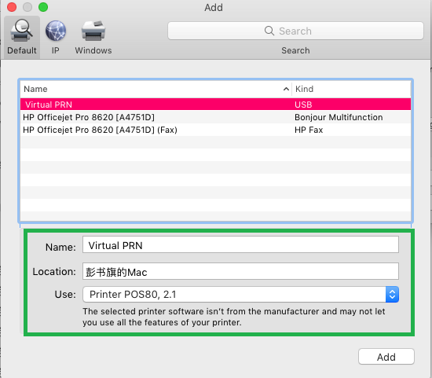Viewport: 432px width, 378px height.
Task: Select the Virtual PRN USB printer row
Action: [x=215, y=105]
